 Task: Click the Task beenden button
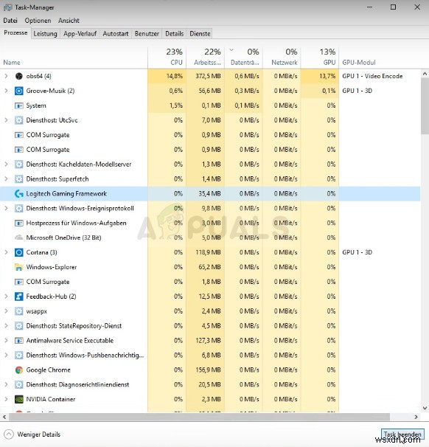point(402,434)
